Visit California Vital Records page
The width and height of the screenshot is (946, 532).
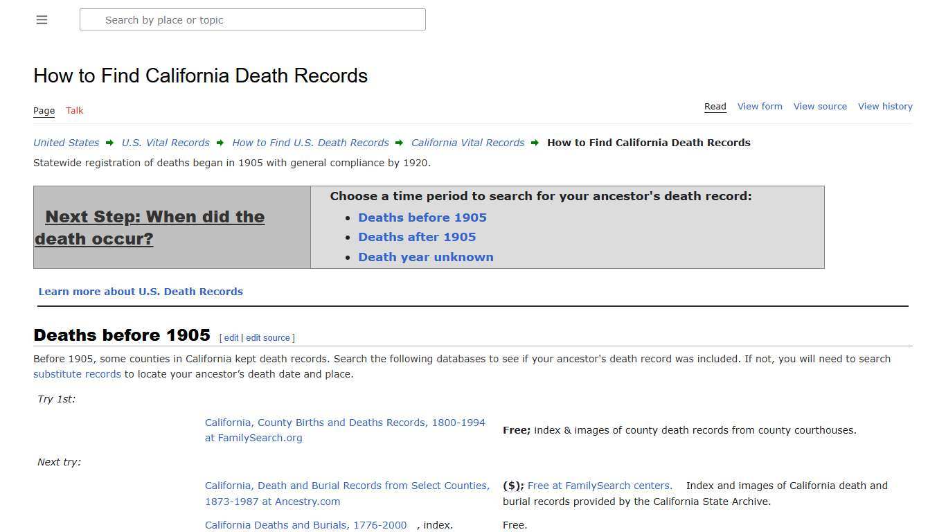tap(467, 143)
